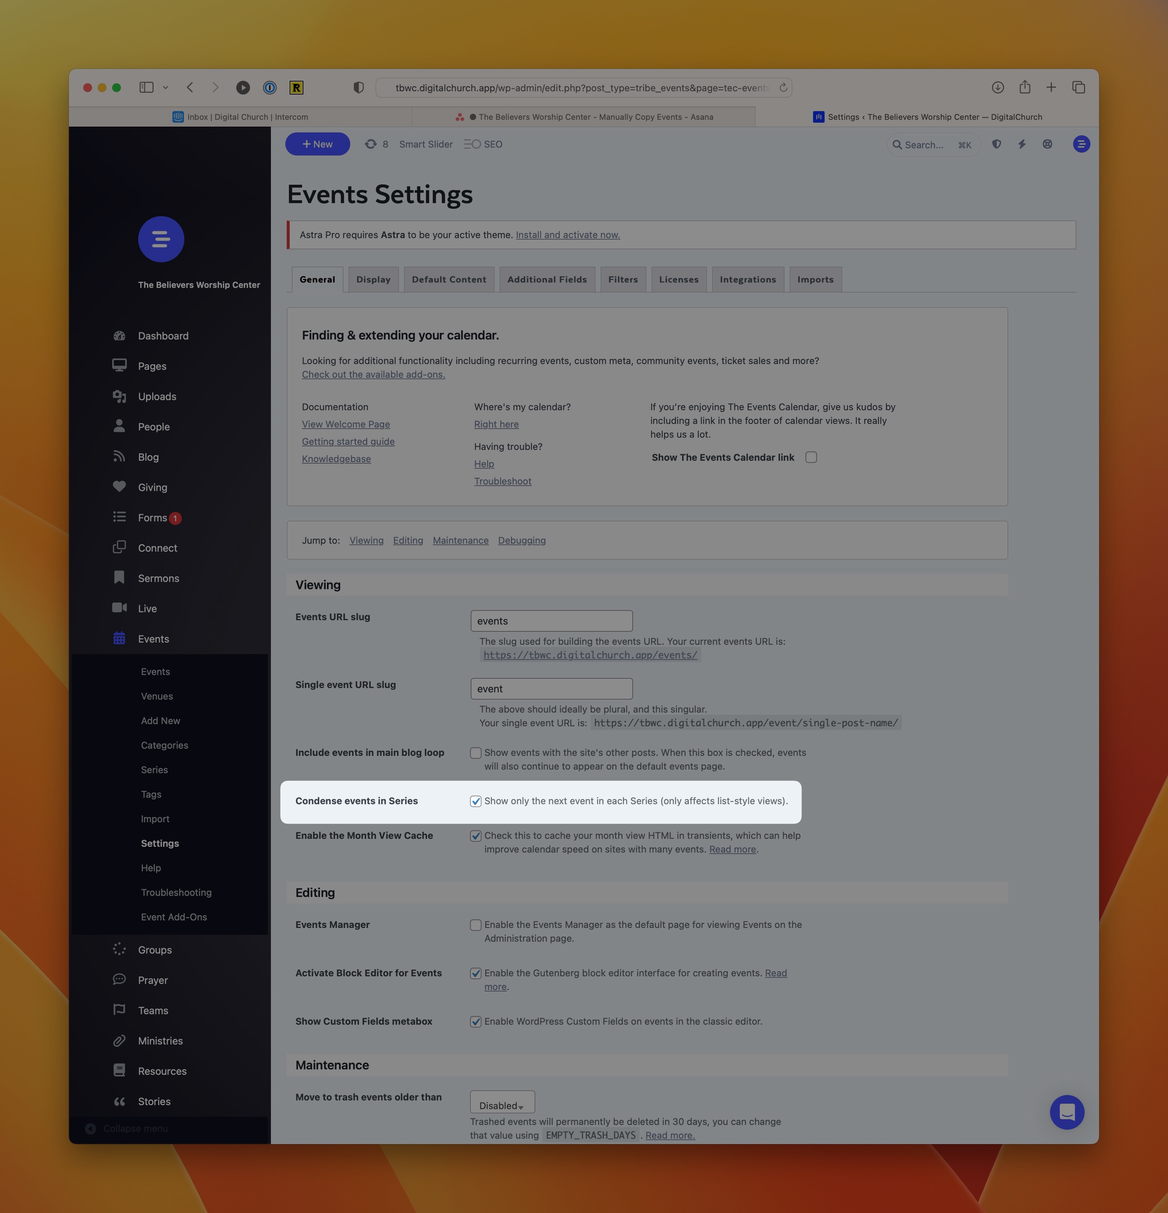
Task: Go forward with the Safari forward arrow
Action: pos(215,87)
